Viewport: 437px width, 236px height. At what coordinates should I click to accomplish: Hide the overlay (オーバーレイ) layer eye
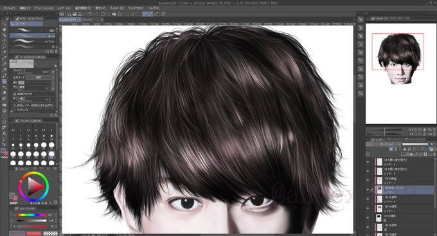click(368, 190)
